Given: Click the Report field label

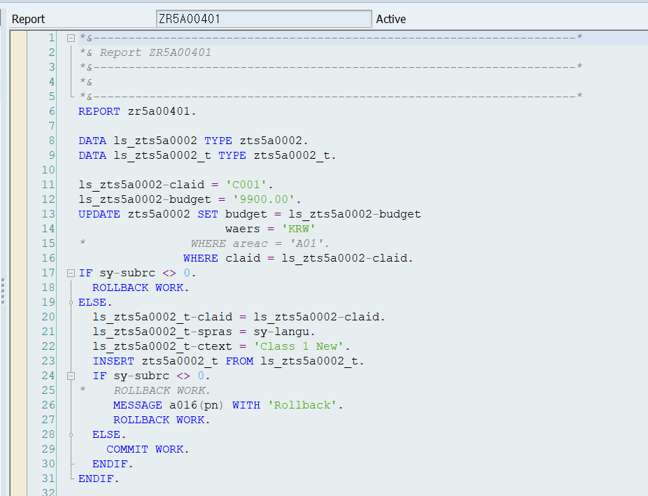Looking at the screenshot, I should point(28,19).
